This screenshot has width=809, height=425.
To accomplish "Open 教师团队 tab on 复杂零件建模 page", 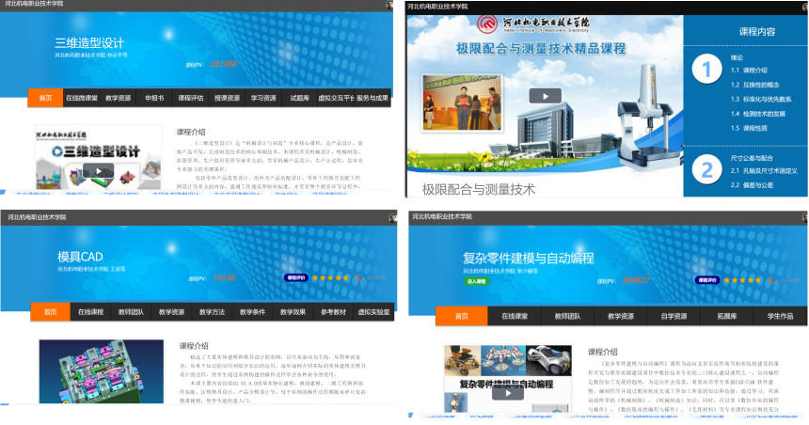I will tap(567, 316).
